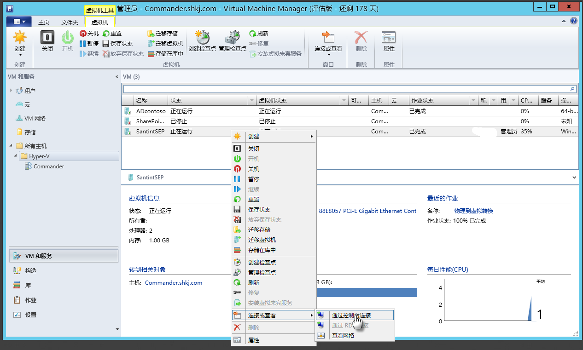The height and width of the screenshot is (350, 583).
Task: Choose 关闭 in the context menu
Action: tap(274, 149)
